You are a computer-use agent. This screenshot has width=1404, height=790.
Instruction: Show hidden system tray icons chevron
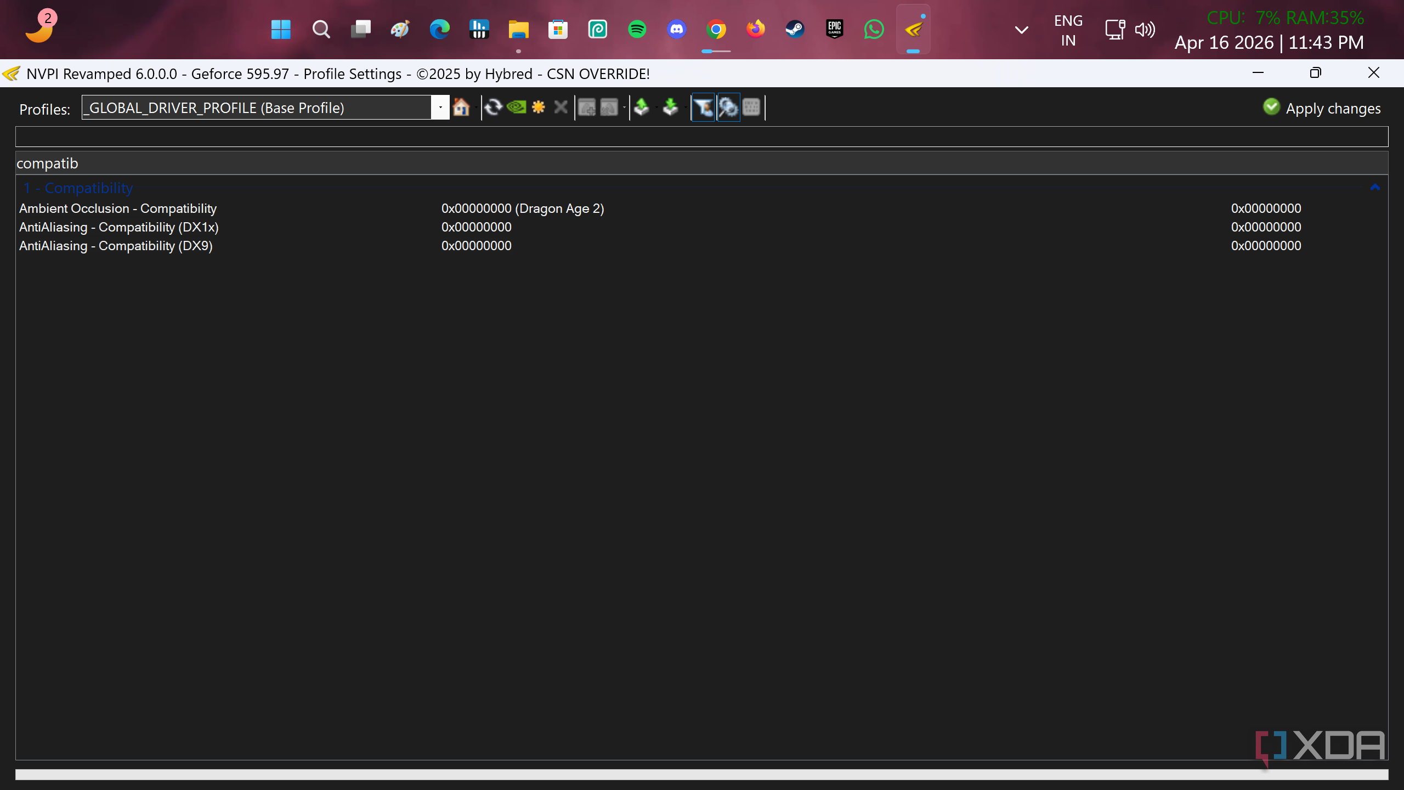pos(1021,30)
